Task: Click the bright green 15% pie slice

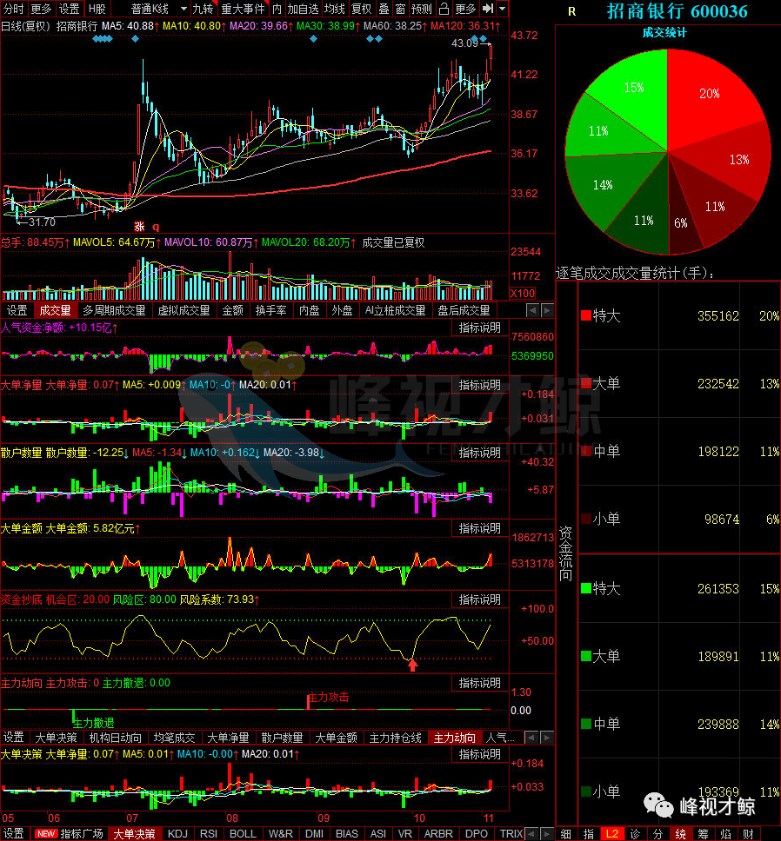Action: pyautogui.click(x=634, y=88)
